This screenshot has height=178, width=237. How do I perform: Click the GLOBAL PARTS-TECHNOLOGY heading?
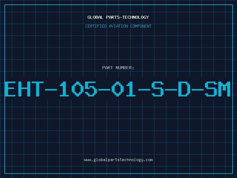click(x=118, y=17)
